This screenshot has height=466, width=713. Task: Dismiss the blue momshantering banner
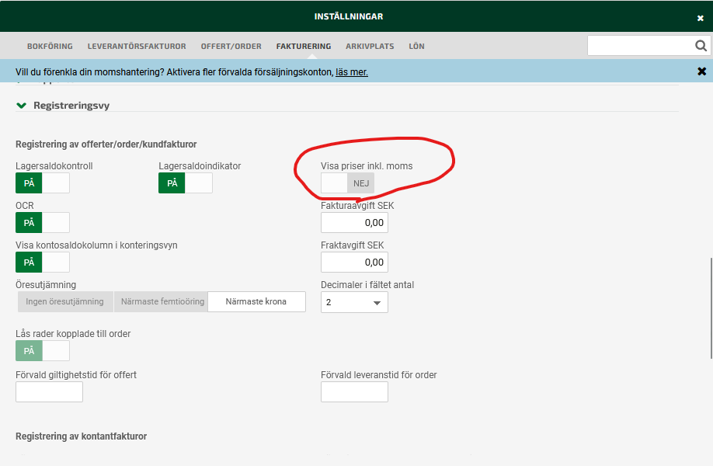tap(701, 71)
